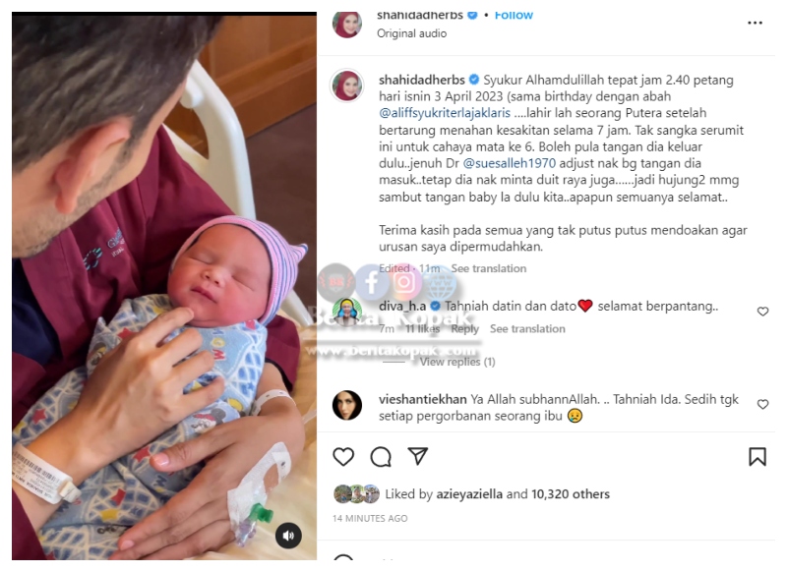Mute video with the speaker button
This screenshot has width=787, height=572.
click(x=288, y=536)
